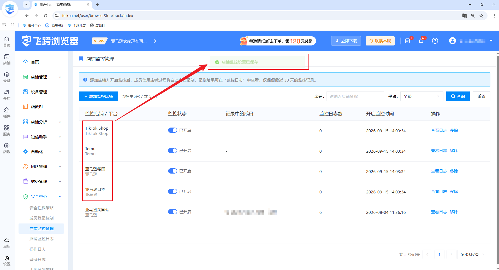The height and width of the screenshot is (270, 499).
Task: Open a new browser tab
Action: (x=97, y=4)
